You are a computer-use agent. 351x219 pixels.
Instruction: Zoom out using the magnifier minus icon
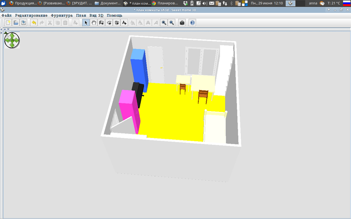[171, 23]
